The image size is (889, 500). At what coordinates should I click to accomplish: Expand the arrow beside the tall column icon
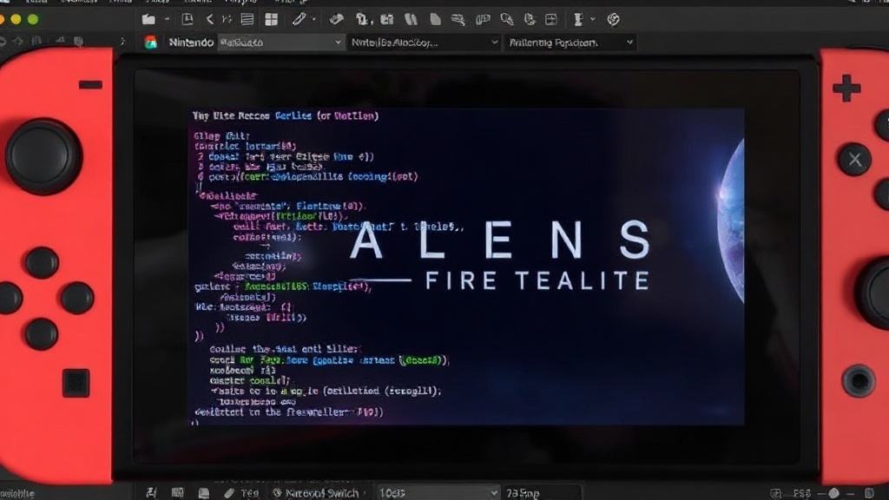tap(593, 19)
